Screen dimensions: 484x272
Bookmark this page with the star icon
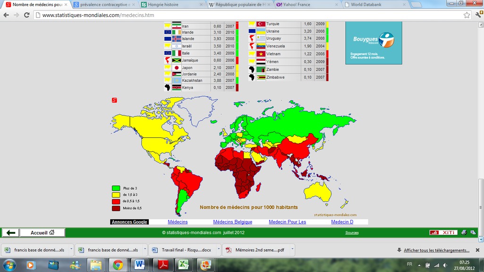tap(467, 15)
